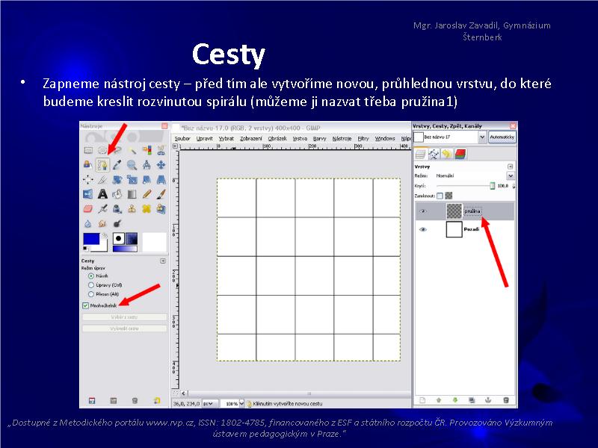Open the Filtry menu
The image size is (598, 448).
click(363, 139)
